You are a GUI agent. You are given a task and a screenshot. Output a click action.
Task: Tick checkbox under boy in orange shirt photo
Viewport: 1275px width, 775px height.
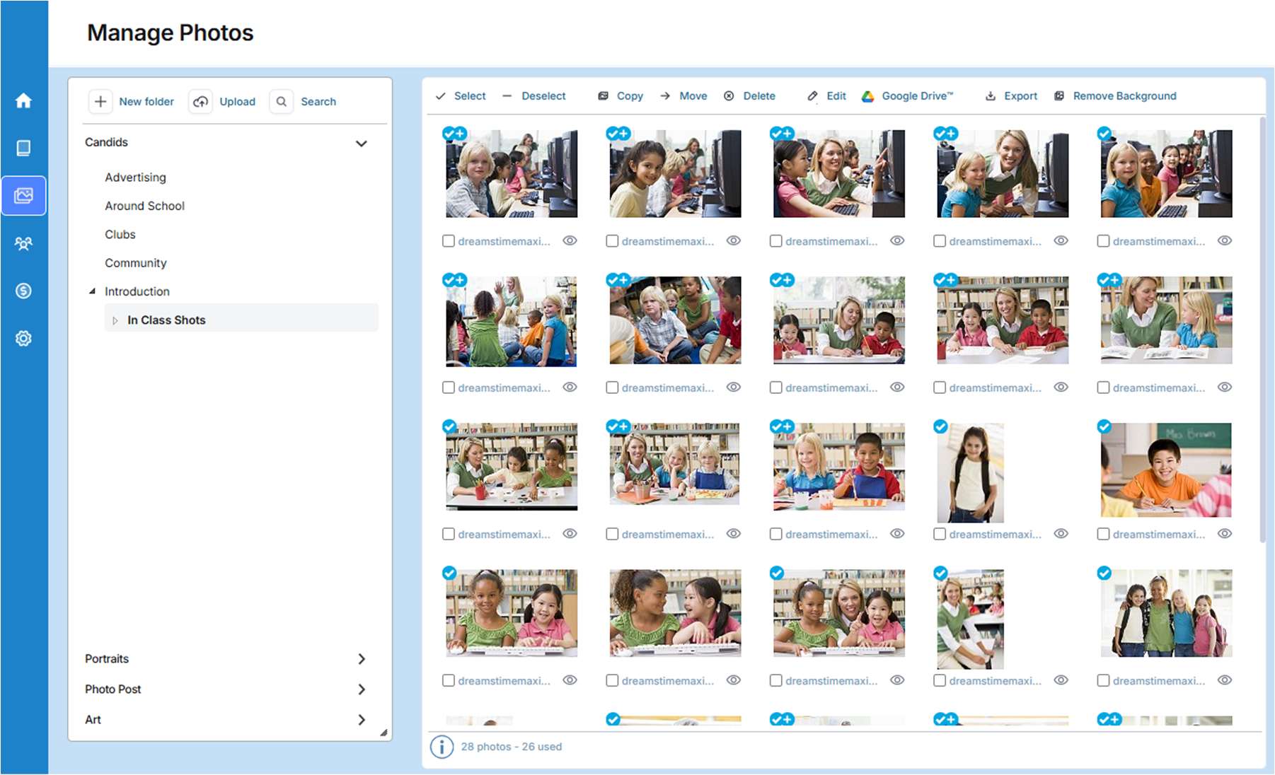[x=1103, y=534]
